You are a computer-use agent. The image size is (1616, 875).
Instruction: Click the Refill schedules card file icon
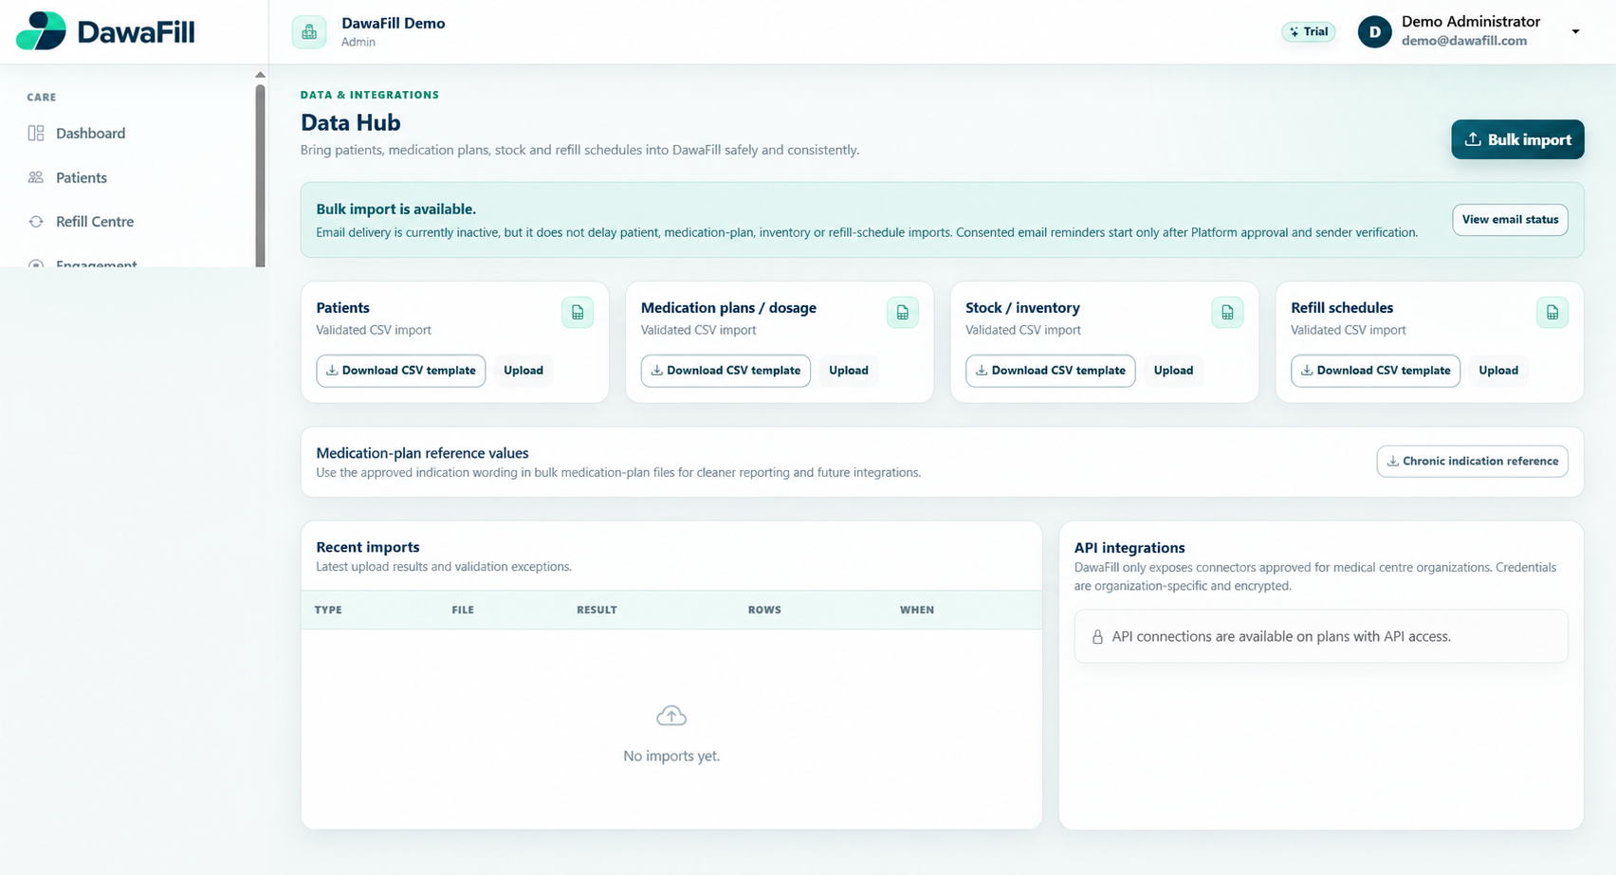click(x=1552, y=312)
